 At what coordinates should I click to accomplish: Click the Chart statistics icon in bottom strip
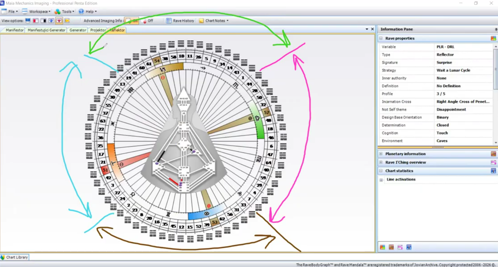409,247
